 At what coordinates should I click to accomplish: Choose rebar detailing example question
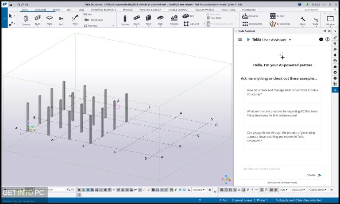click(282, 138)
